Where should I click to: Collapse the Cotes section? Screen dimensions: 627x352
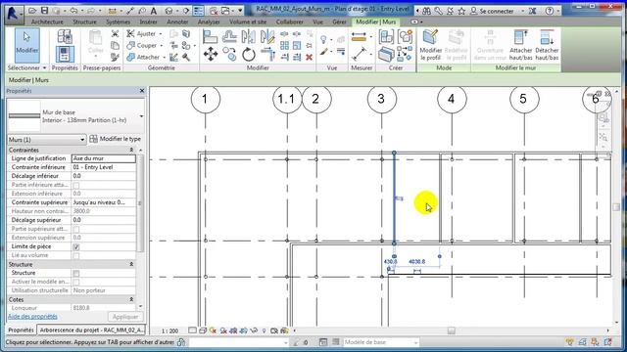tap(131, 299)
